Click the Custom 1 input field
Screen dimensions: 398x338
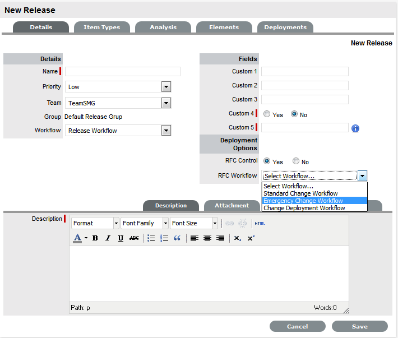[305, 72]
